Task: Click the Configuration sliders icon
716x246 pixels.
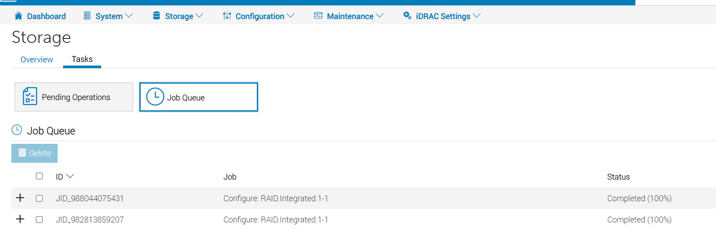Action: click(227, 16)
